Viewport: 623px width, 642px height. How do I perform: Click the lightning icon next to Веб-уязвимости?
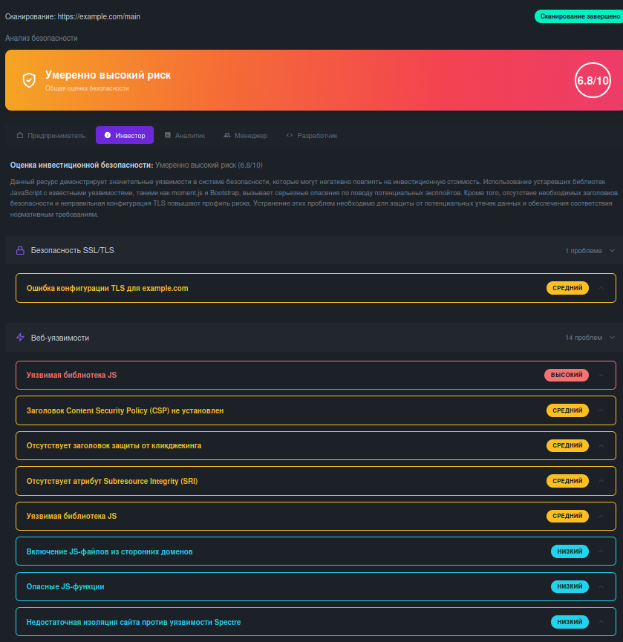(x=19, y=337)
